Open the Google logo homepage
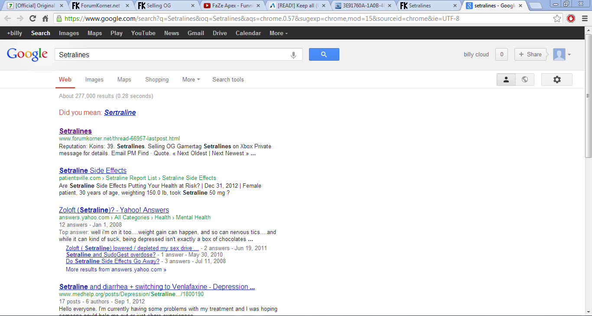This screenshot has width=592, height=316. 27,54
